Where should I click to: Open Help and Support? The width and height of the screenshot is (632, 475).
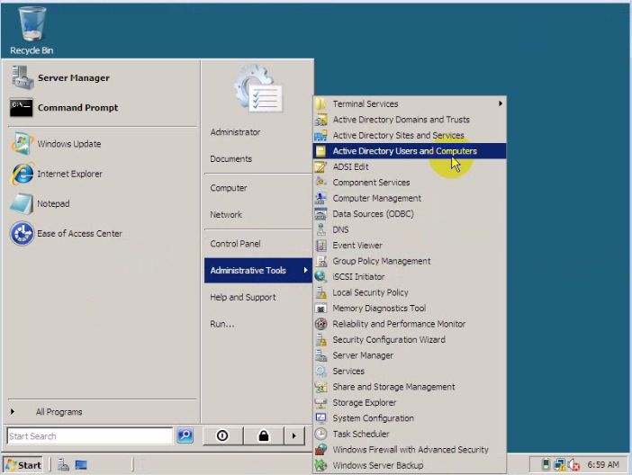(258, 297)
